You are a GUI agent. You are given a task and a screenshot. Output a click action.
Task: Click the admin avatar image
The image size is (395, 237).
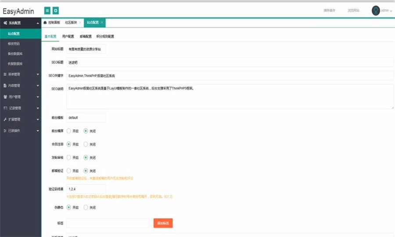click(x=376, y=11)
